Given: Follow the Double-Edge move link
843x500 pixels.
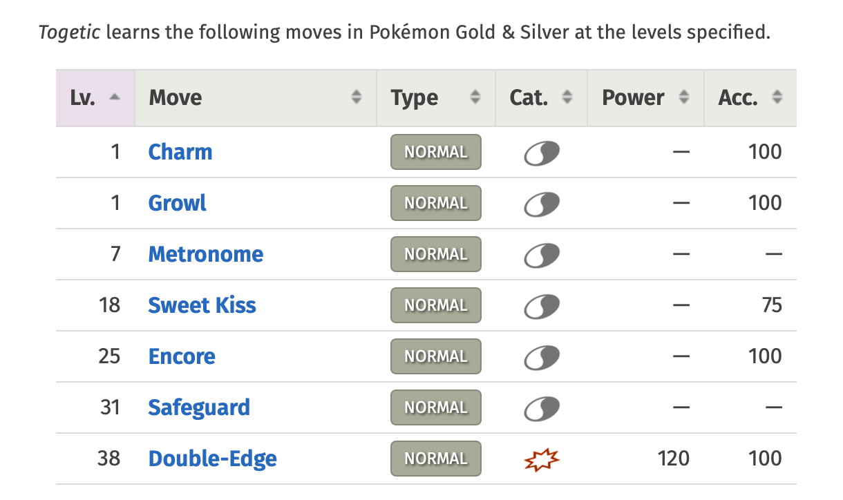Looking at the screenshot, I should (x=213, y=459).
